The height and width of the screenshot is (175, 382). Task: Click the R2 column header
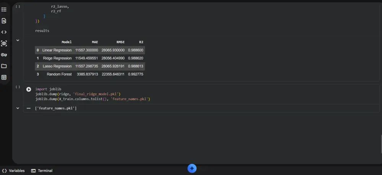[x=141, y=42]
